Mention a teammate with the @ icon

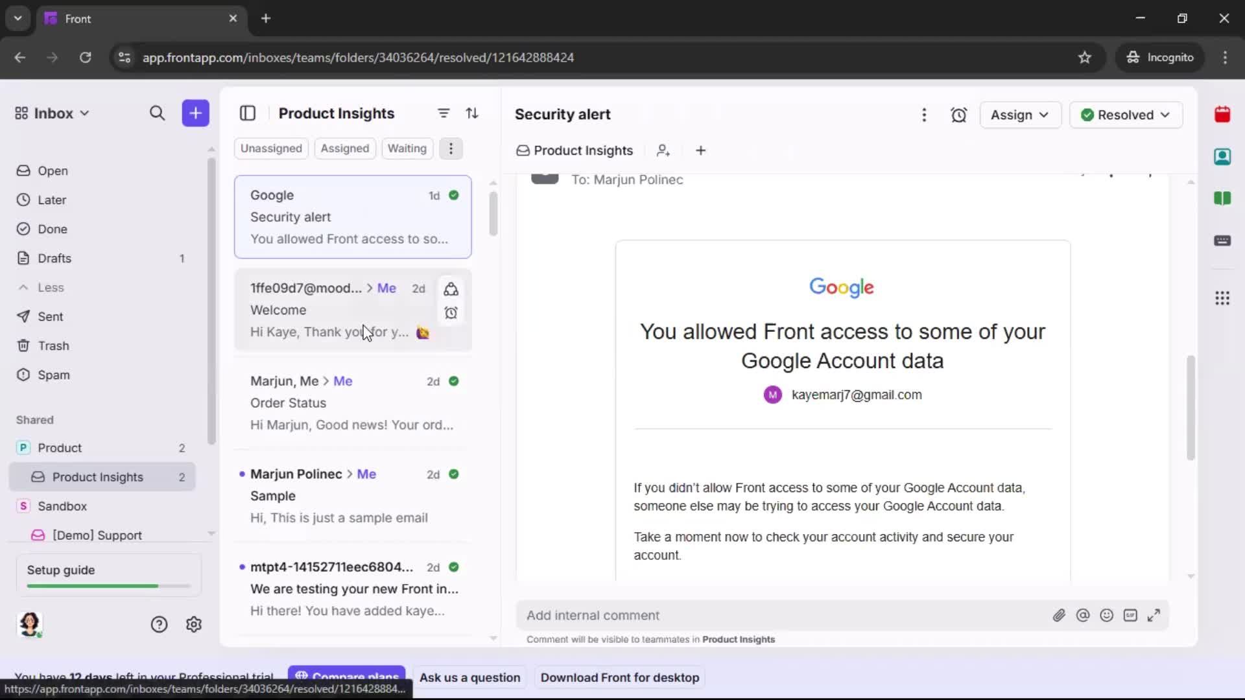pos(1083,615)
